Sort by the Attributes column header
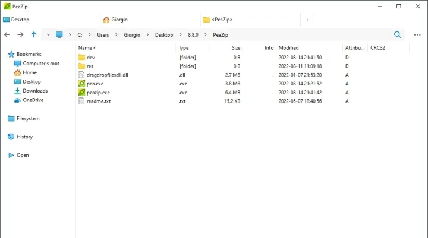The height and width of the screenshot is (238, 428). [355, 47]
